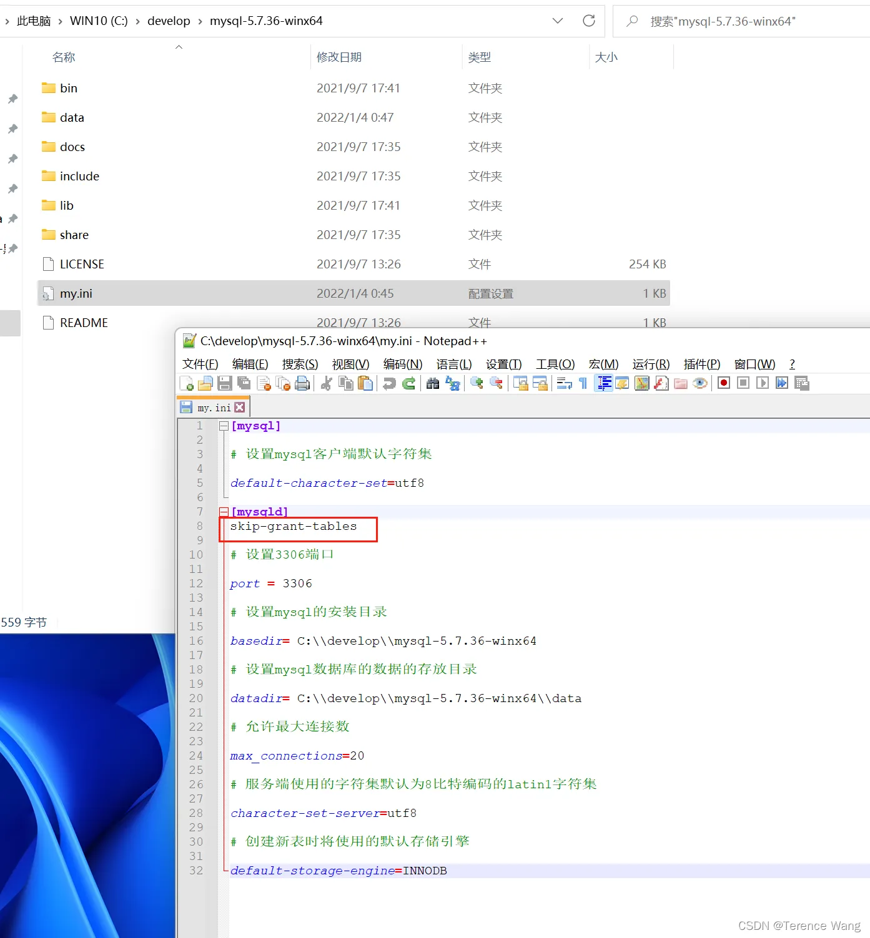
Task: Collapse the [mysql] section fold marker
Action: 224,426
